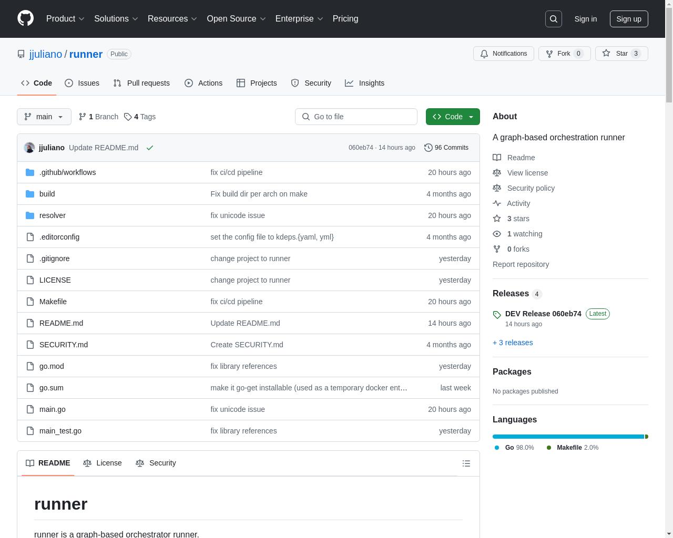673x538 pixels.
Task: Expand the Open Source menu
Action: coord(237,19)
